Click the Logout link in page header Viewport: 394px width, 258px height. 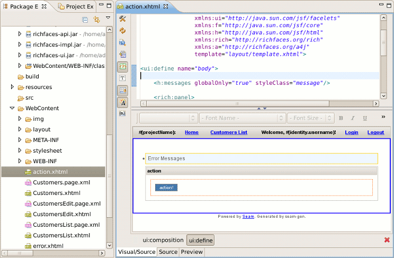coord(375,132)
